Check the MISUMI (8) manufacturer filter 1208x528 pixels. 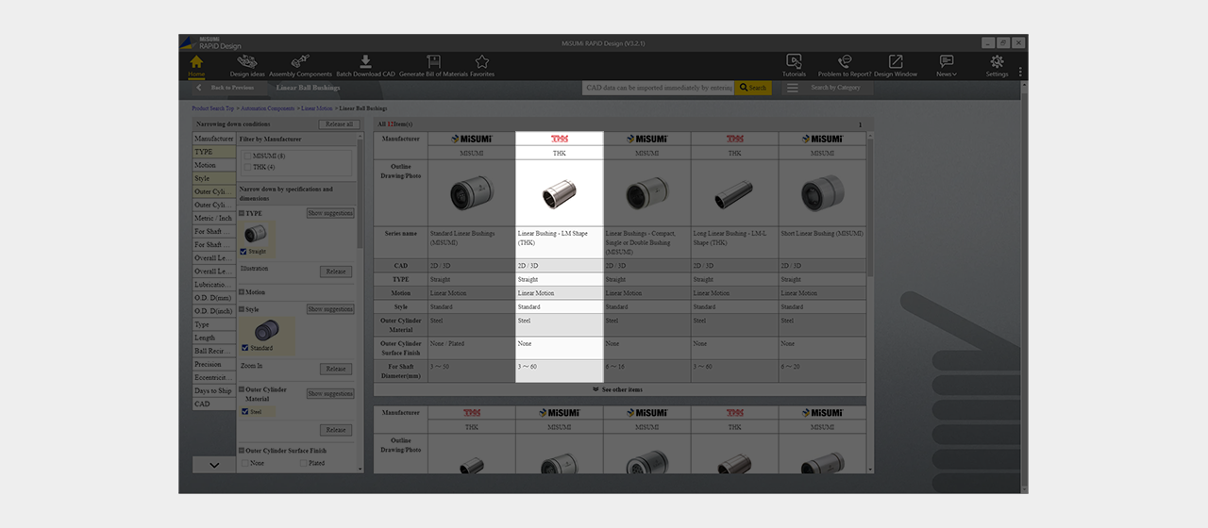click(247, 156)
